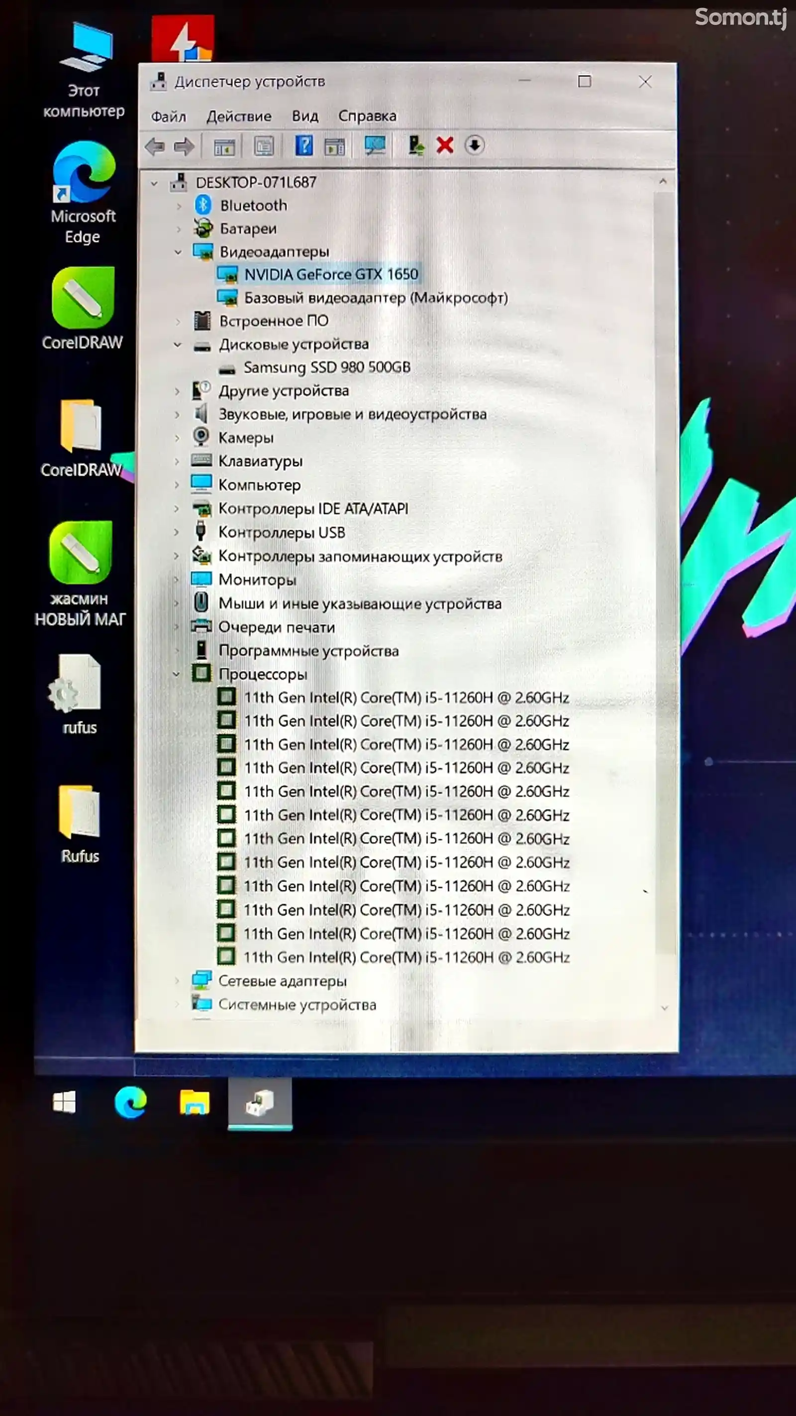Click the Back arrow toolbar icon
The height and width of the screenshot is (1416, 796).
155,147
